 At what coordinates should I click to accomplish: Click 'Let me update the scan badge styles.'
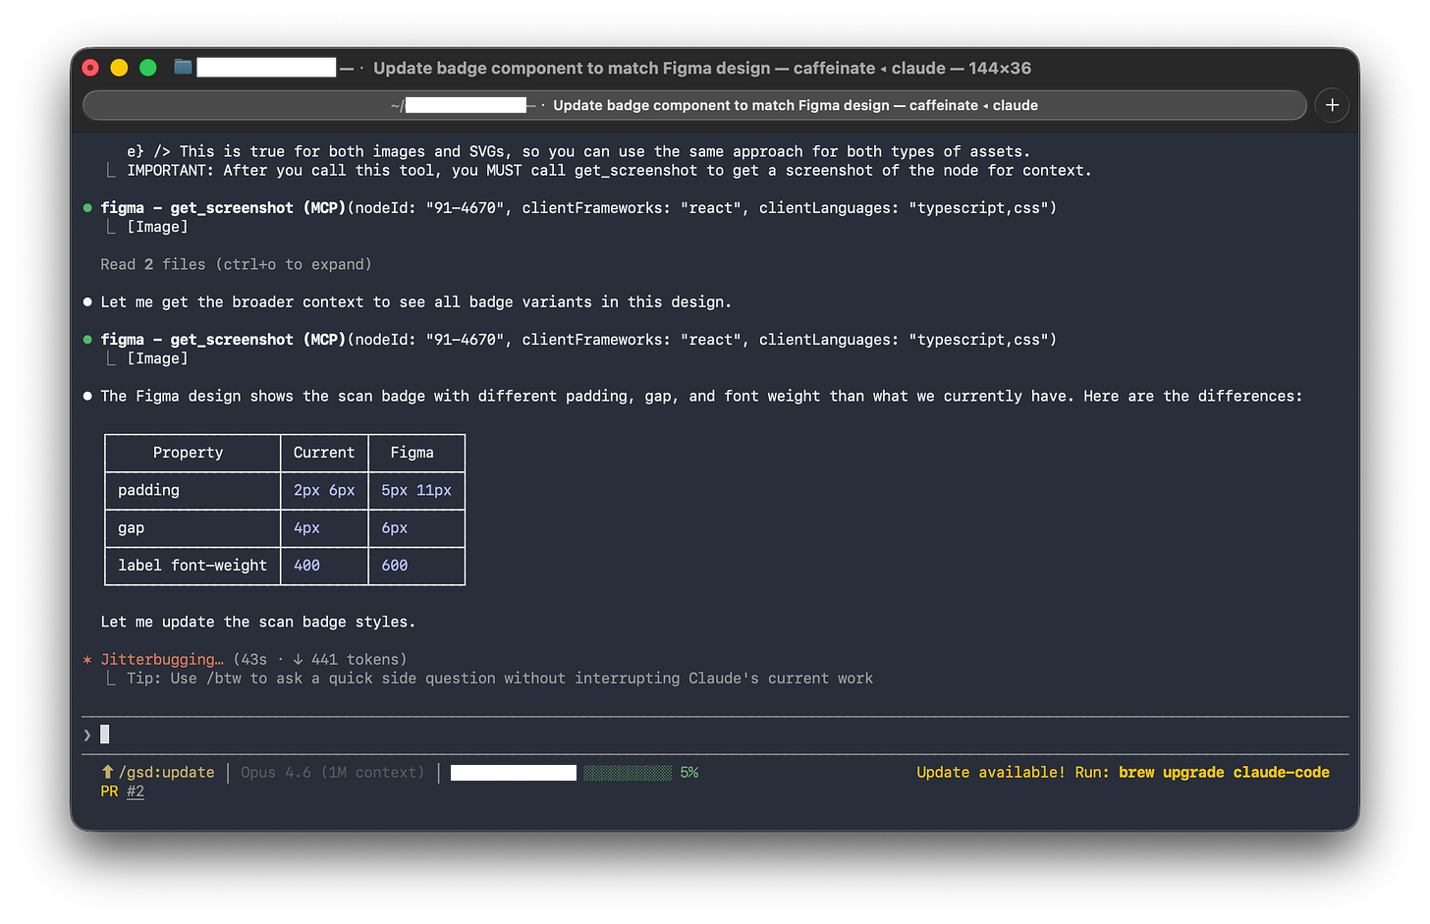(x=258, y=623)
